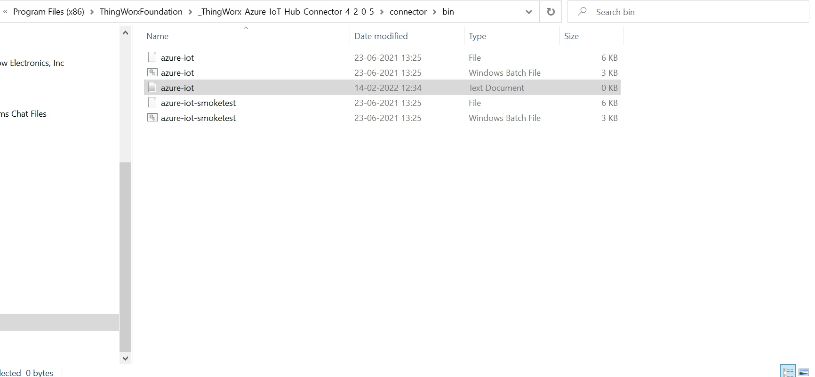Image resolution: width=815 pixels, height=377 pixels.
Task: Click the azure-iot-smoketest plain file icon
Action: coord(152,103)
